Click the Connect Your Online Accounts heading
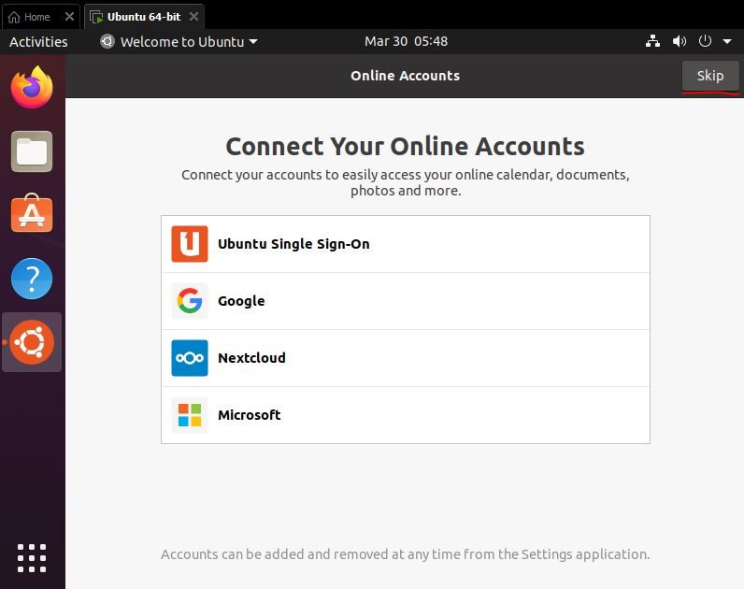Viewport: 744px width, 589px height. pos(406,146)
